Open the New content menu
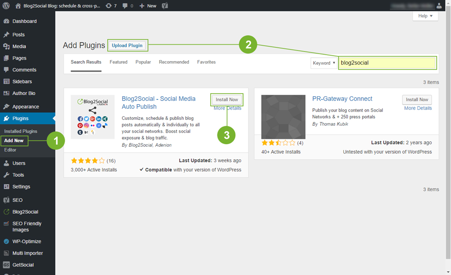Screen dimensions: 451x275 pyautogui.click(x=148, y=6)
